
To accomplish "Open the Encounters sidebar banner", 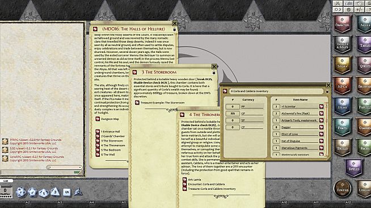I will pos(364,86).
